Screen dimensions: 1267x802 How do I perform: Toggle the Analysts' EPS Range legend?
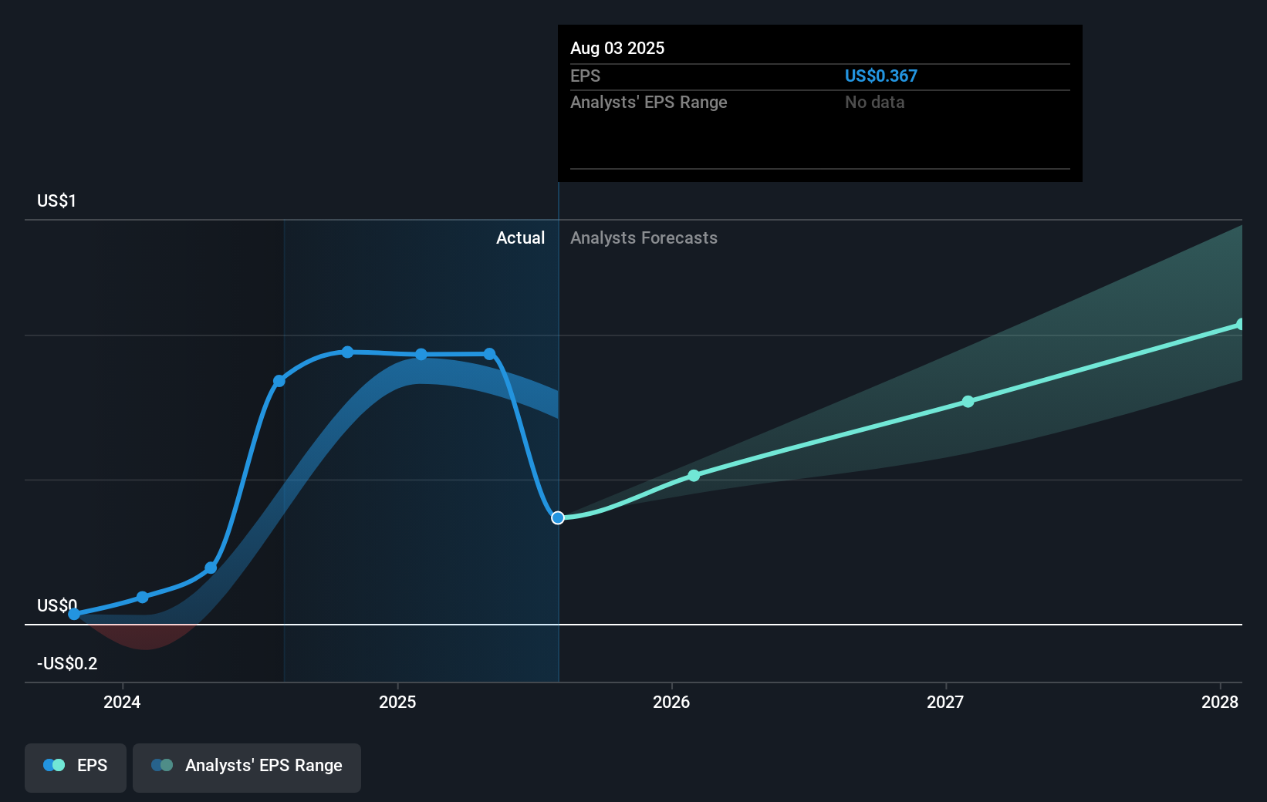coord(247,767)
